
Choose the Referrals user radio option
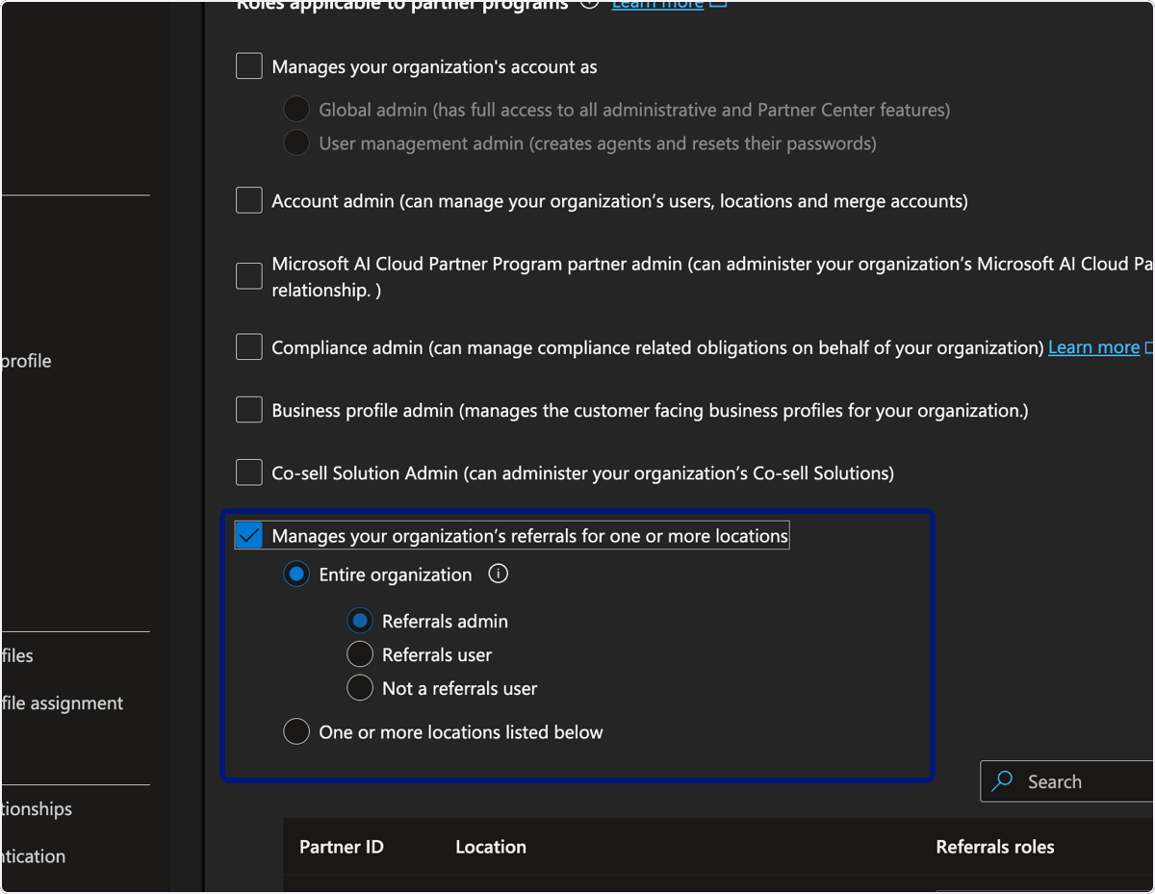(360, 654)
